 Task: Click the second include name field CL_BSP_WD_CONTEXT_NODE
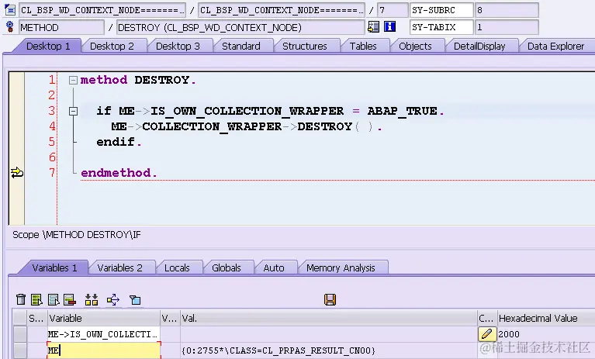tap(282, 10)
